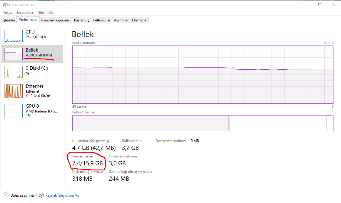Click the Resource Monitor icon

point(41,195)
